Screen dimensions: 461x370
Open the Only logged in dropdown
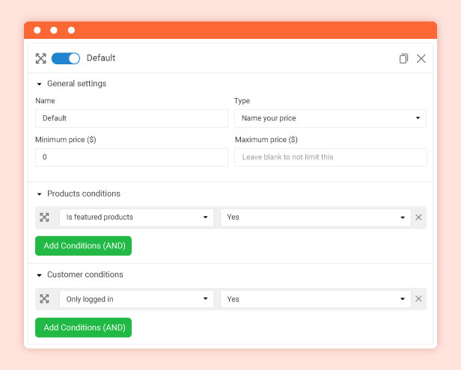[x=136, y=299]
